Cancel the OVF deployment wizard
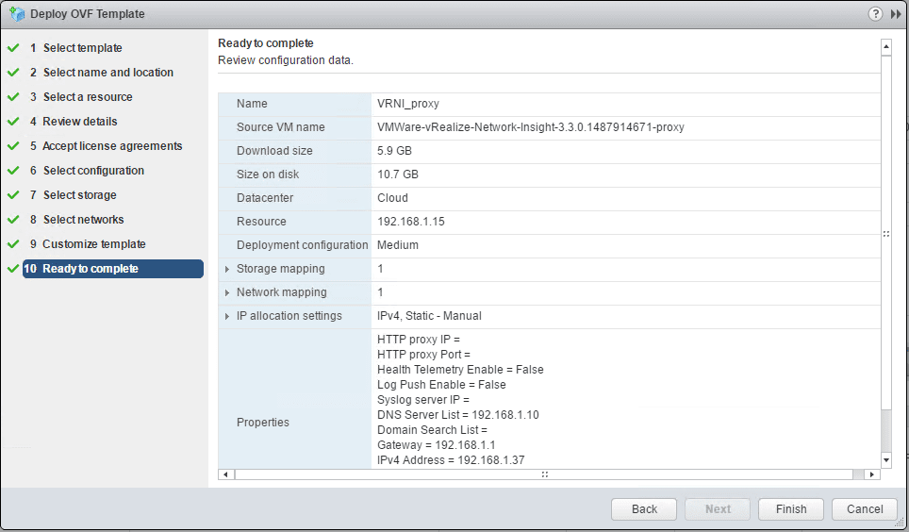909x532 pixels. pyautogui.click(x=865, y=509)
